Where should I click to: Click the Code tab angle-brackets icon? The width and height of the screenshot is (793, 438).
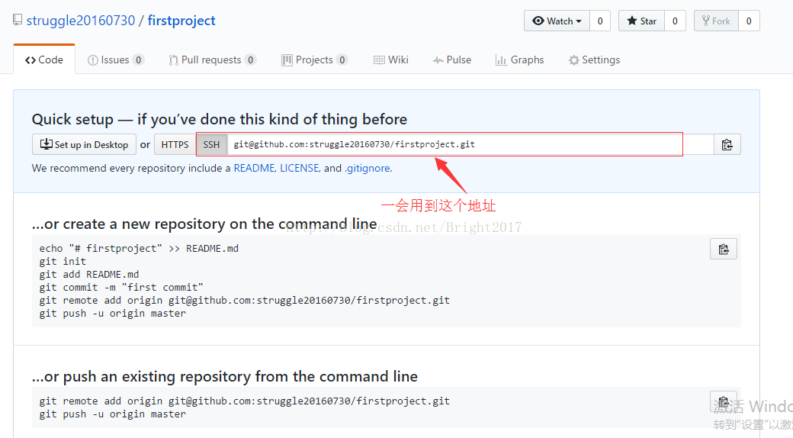30,60
